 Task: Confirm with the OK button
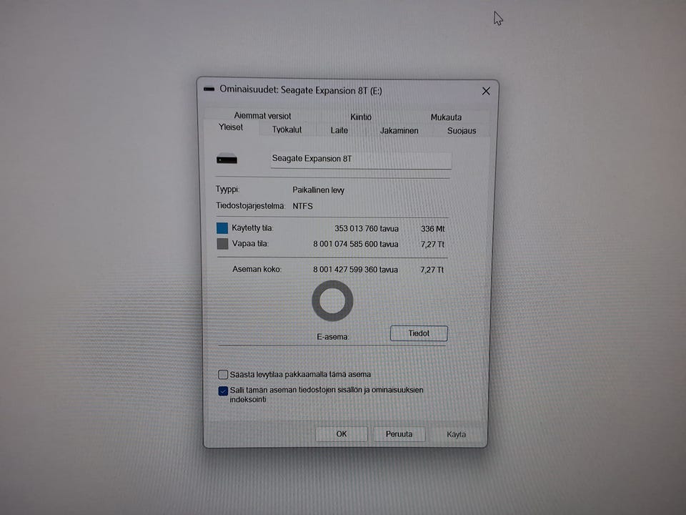[x=342, y=434]
